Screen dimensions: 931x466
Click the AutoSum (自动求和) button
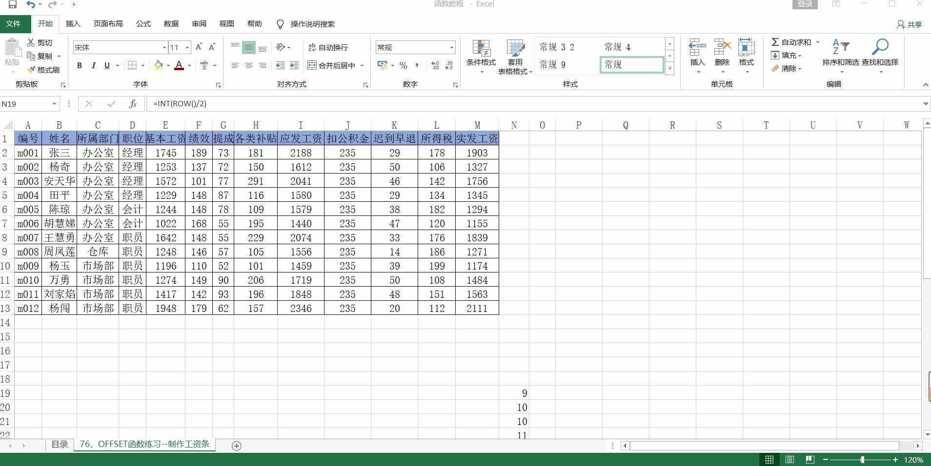[x=791, y=42]
